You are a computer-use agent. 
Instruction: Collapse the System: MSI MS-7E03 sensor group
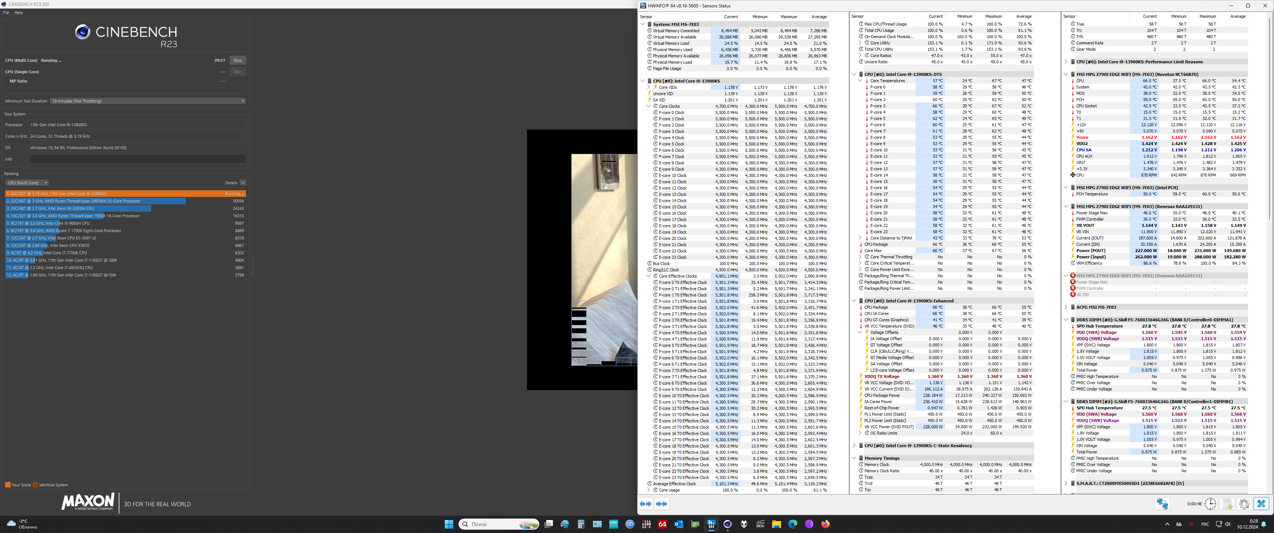click(x=643, y=24)
